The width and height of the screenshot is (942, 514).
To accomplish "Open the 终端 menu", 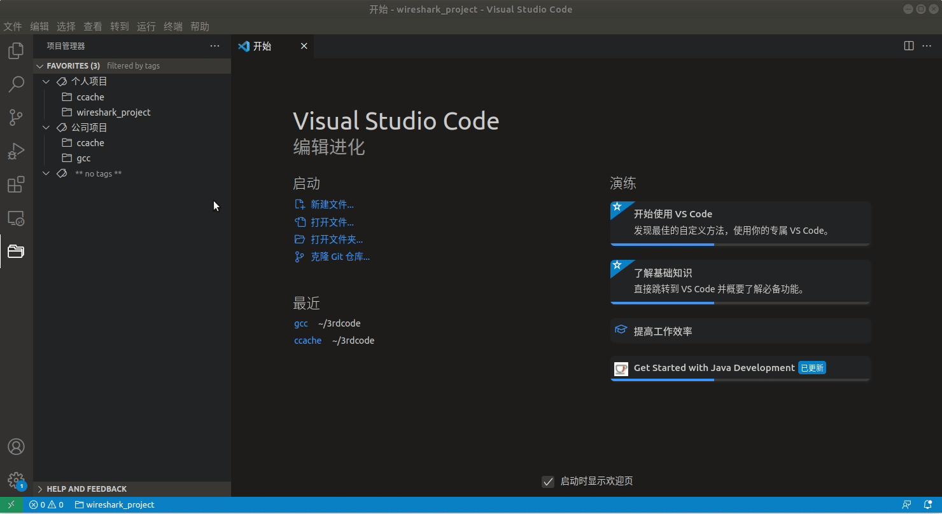I will coord(173,27).
